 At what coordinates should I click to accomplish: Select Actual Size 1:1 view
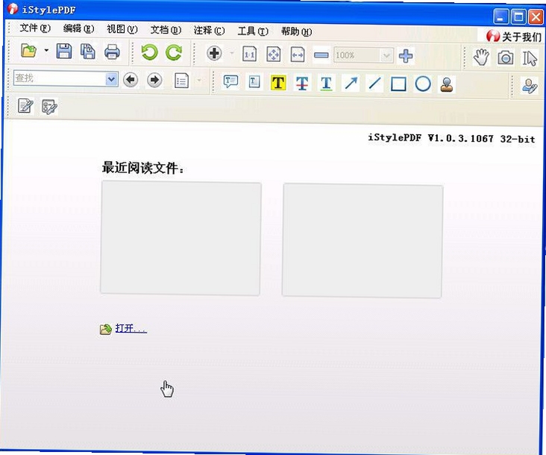tap(249, 54)
